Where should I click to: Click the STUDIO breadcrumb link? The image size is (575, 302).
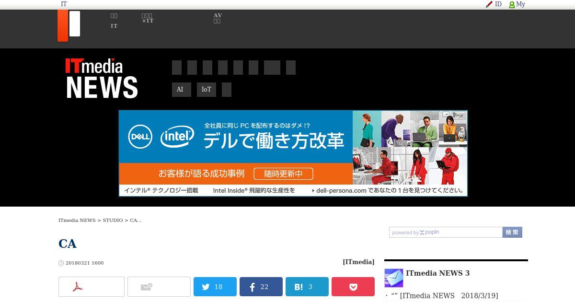tap(113, 221)
